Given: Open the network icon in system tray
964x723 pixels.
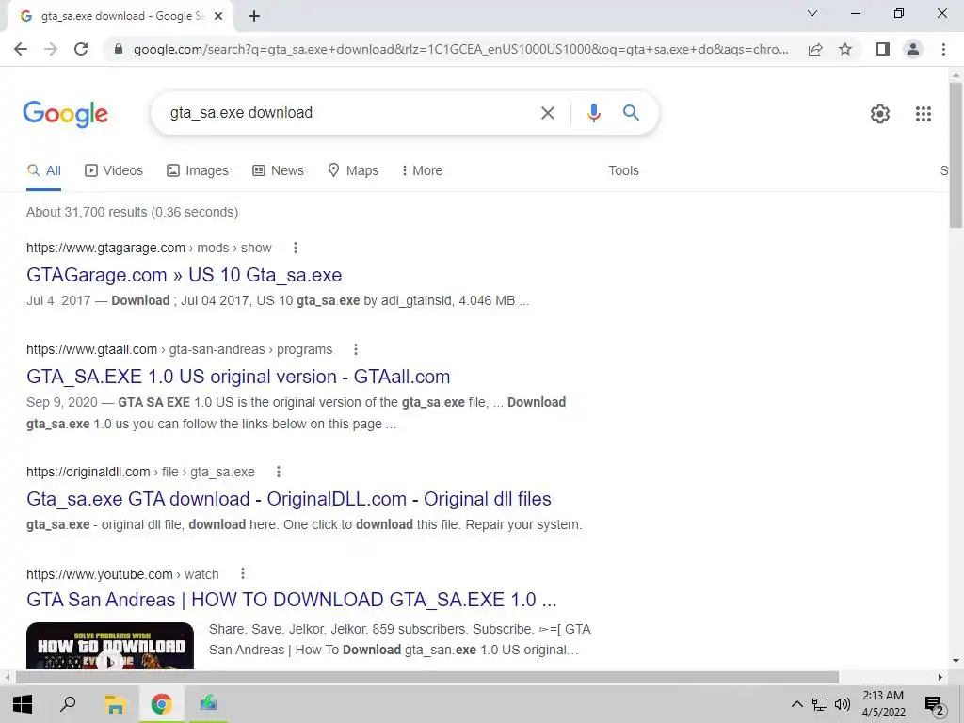Looking at the screenshot, I should tap(820, 704).
